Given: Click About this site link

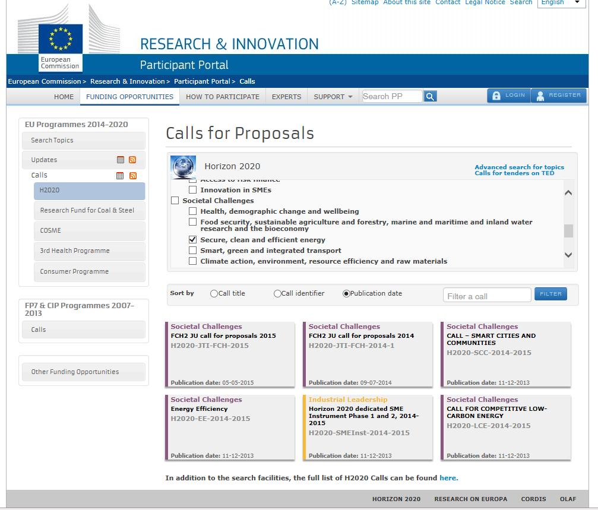Looking at the screenshot, I should [x=407, y=2].
